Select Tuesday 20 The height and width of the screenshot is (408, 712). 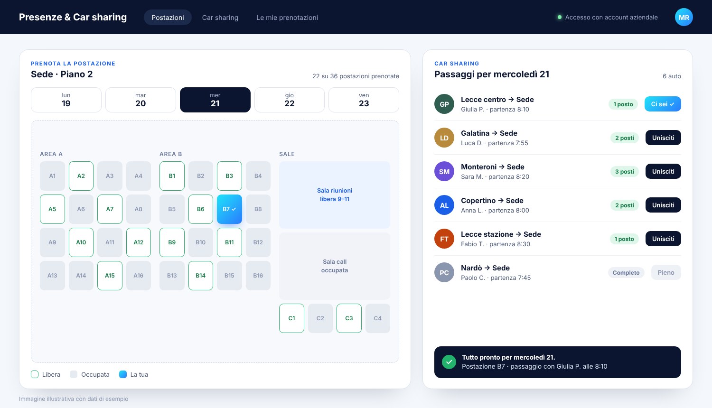click(x=141, y=100)
